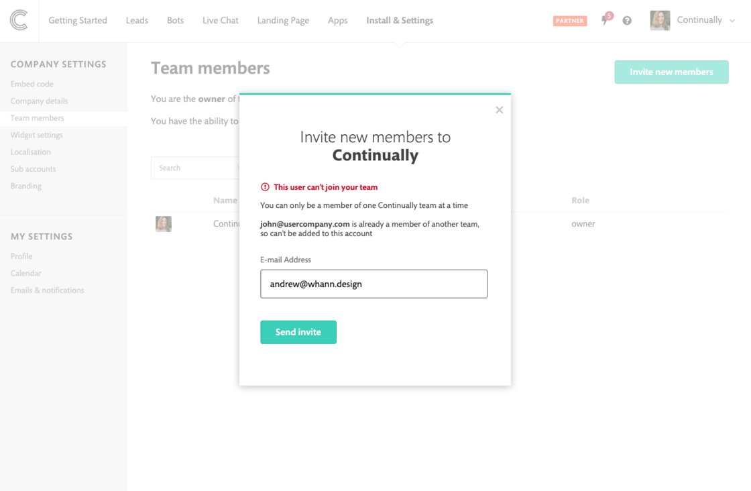
Task: Open Live Chat section
Action: (220, 20)
